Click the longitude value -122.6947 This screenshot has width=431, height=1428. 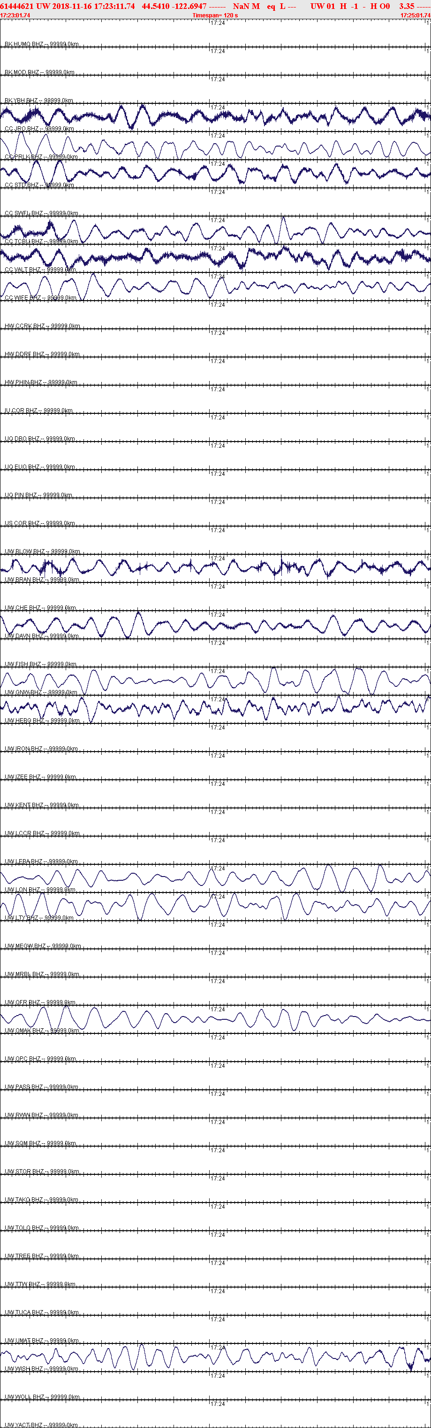pyautogui.click(x=189, y=6)
